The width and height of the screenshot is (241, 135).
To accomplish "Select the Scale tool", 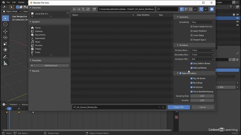I will [5, 43].
